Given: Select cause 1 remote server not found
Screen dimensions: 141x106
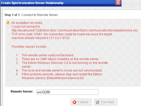Looking at the screenshot, I should coord(48,55).
